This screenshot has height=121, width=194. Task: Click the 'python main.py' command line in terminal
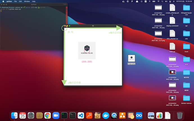click(x=15, y=9)
